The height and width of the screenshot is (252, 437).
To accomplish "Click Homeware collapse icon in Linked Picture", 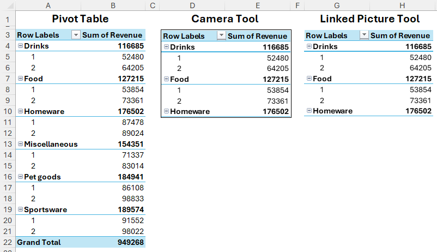I will 309,111.
